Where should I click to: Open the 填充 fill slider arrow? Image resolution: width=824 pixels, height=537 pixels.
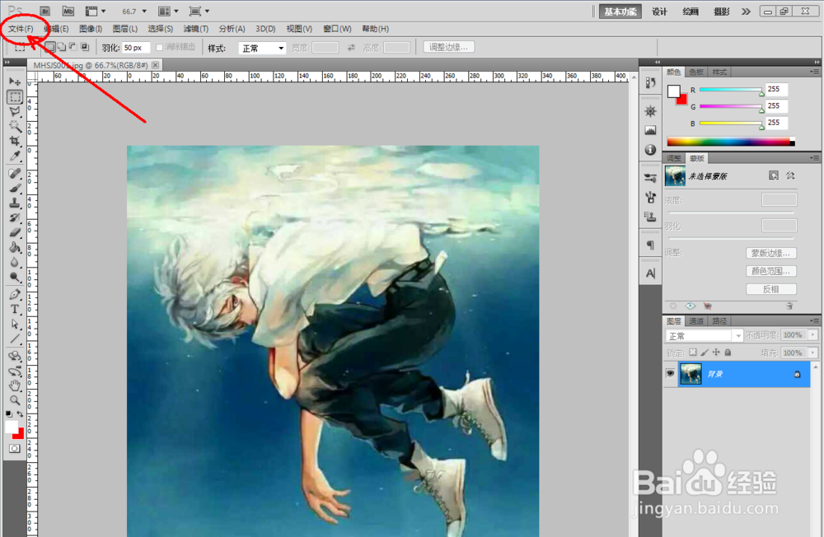pyautogui.click(x=813, y=353)
